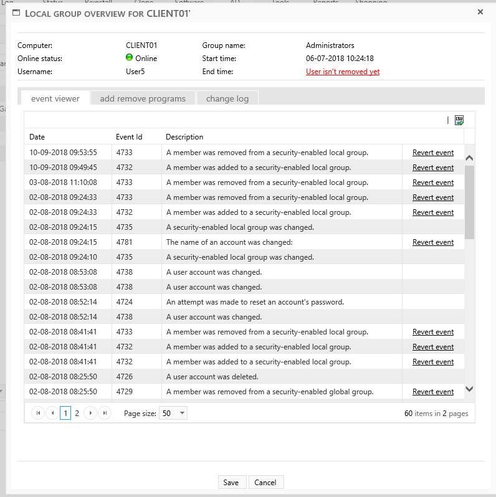Sort by the Event Id column header
Viewport: 496px width, 497px height.
129,137
